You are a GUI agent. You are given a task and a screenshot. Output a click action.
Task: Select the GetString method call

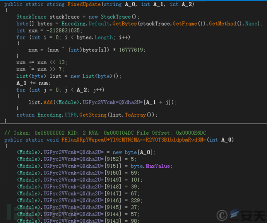point(93,115)
